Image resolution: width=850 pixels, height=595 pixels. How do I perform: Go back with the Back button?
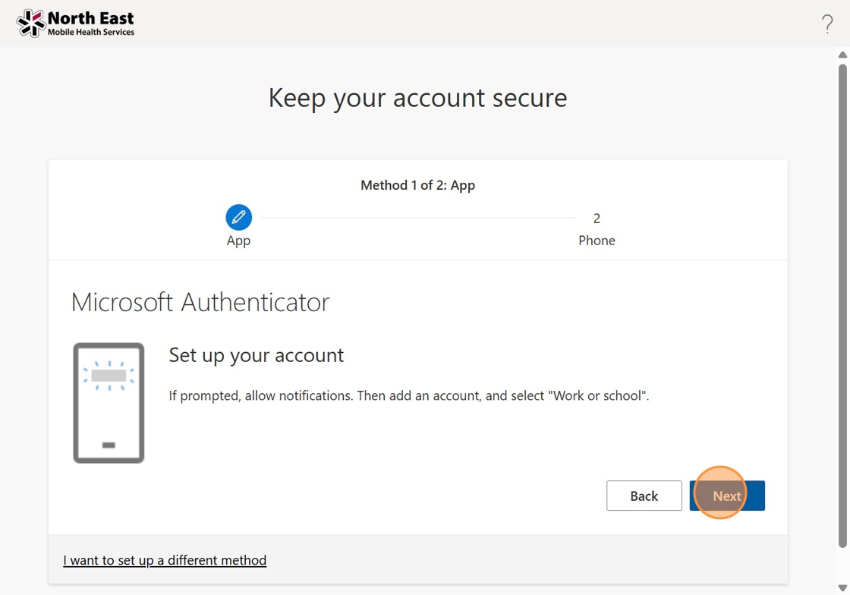(x=644, y=496)
